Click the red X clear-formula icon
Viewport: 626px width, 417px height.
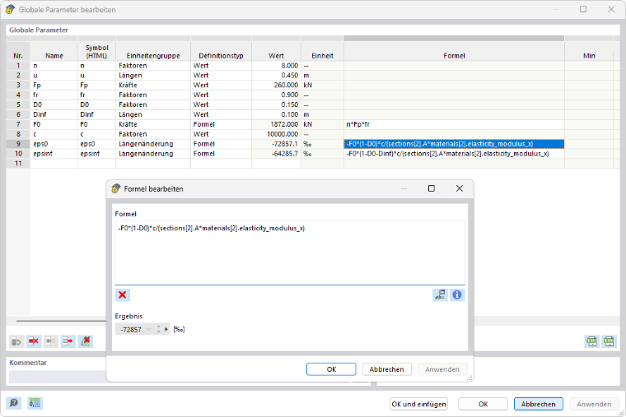click(123, 295)
